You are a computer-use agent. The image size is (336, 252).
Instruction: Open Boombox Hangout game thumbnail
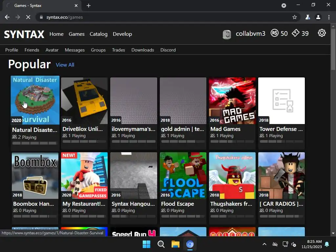coord(35,176)
